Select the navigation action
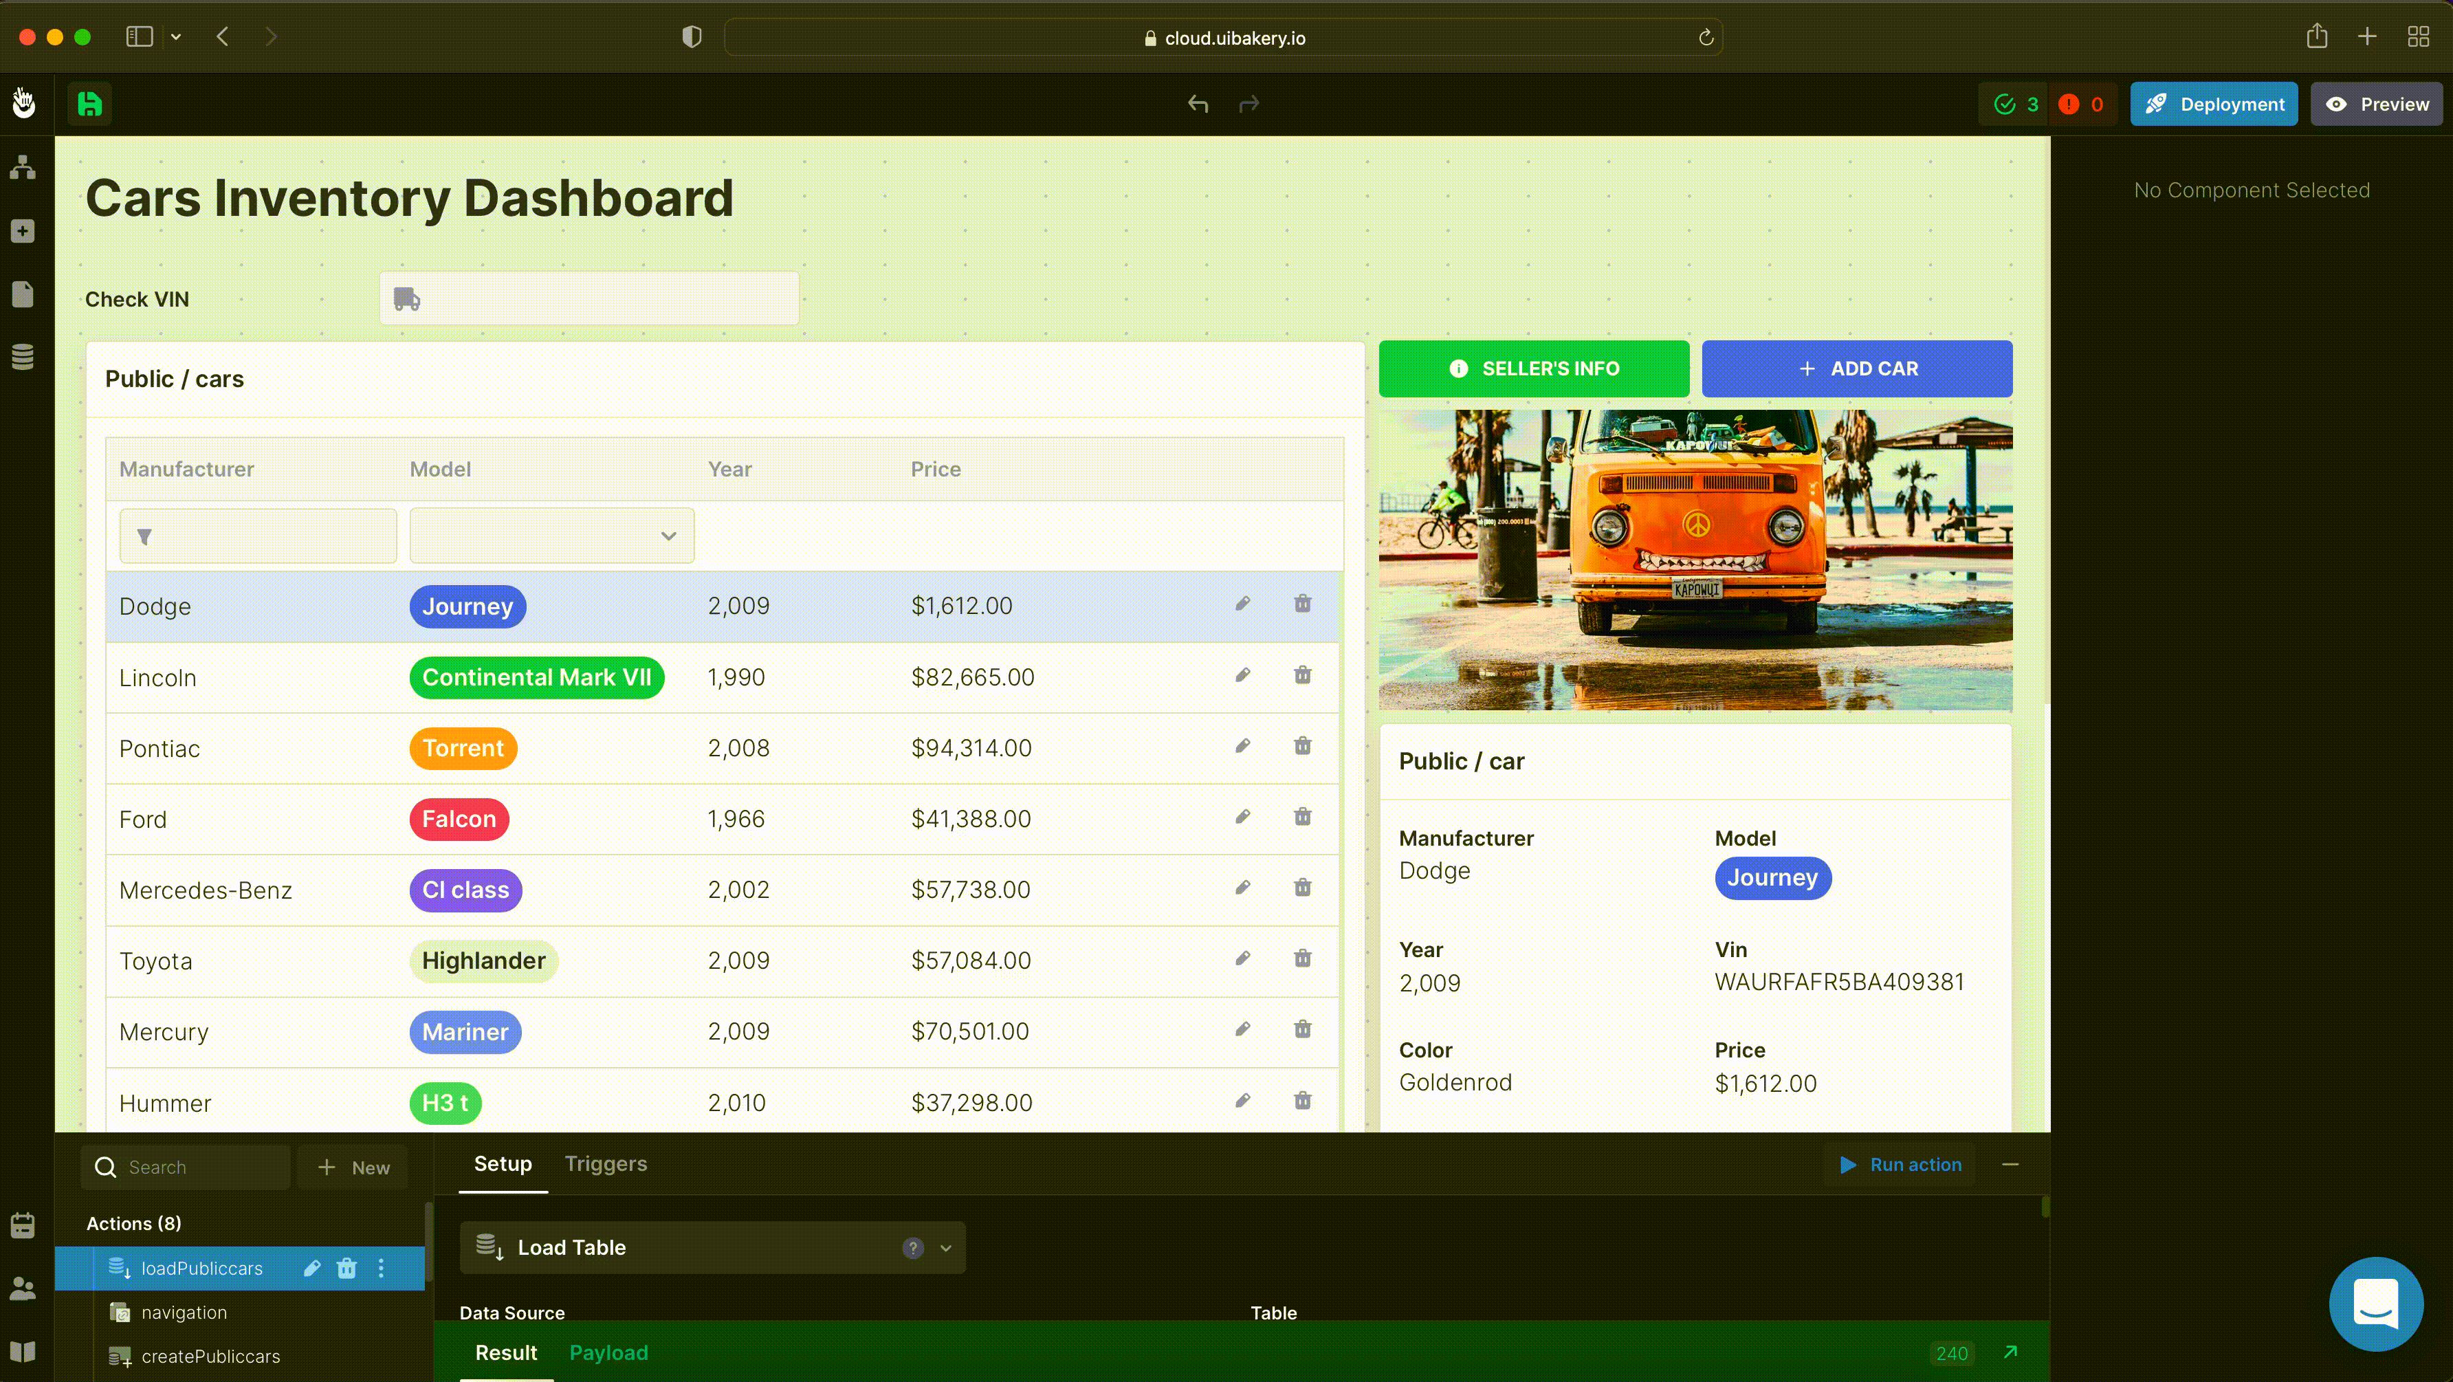 point(239,1313)
